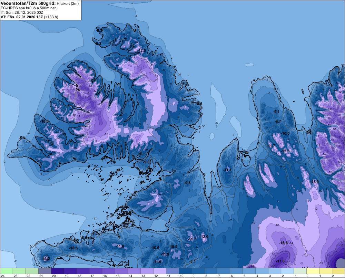Select the legend color swatch for -14
Viewport: 345px width, 278px height.
pos(134,271)
